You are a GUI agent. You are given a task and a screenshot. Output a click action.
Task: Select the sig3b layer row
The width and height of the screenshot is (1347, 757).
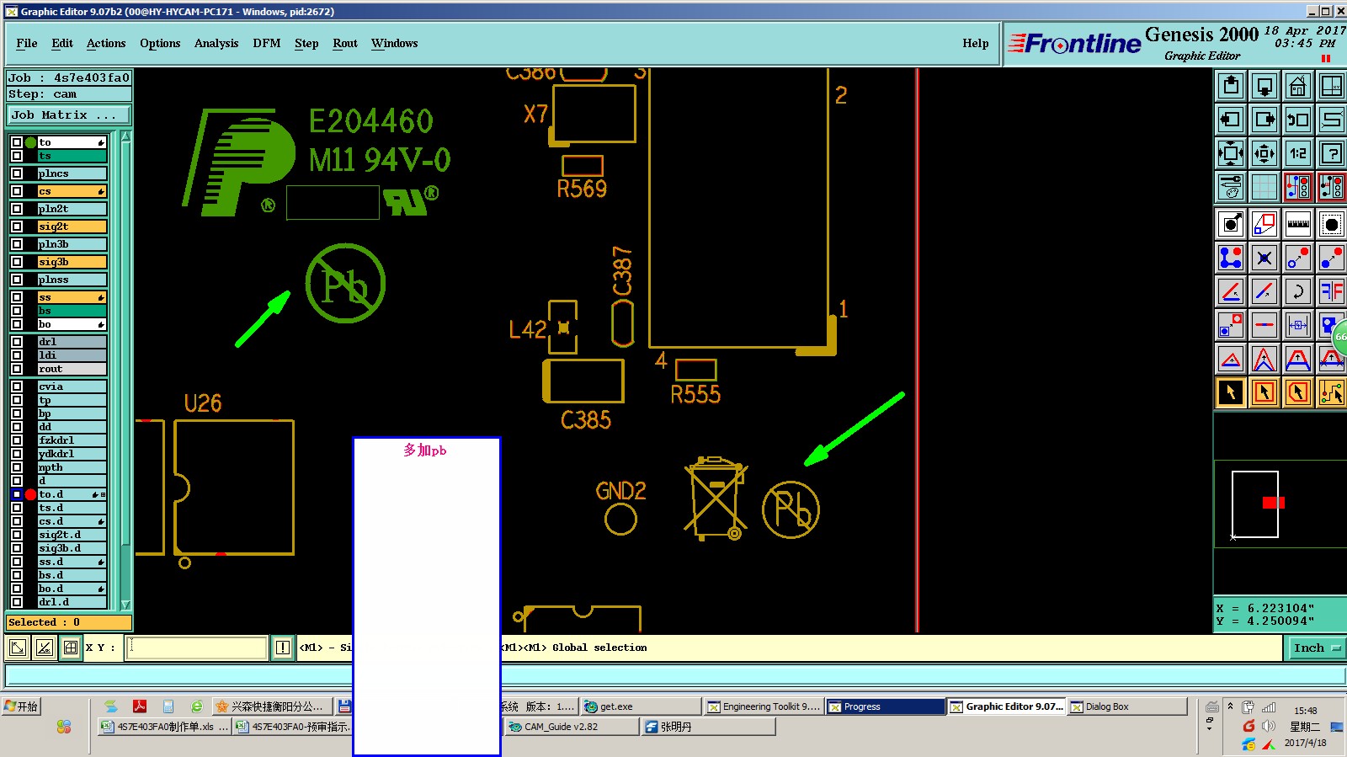72,262
